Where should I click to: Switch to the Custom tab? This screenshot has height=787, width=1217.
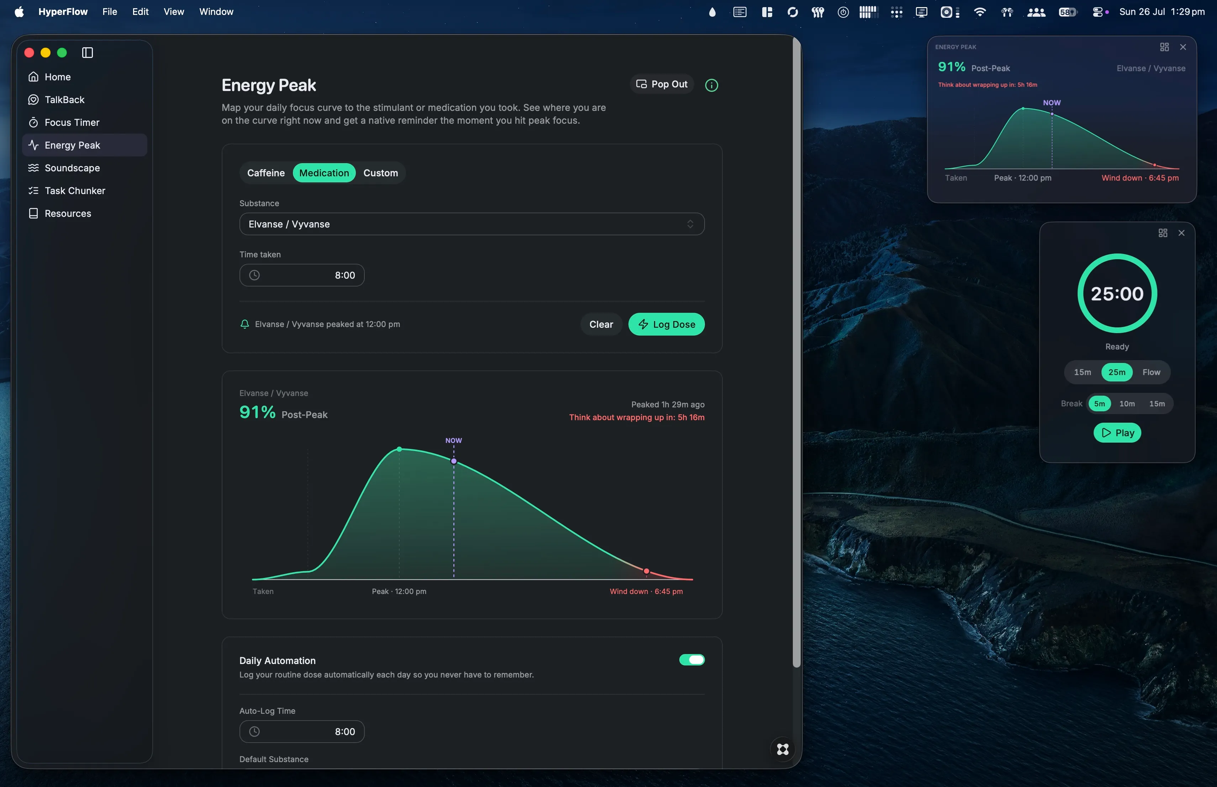[380, 173]
